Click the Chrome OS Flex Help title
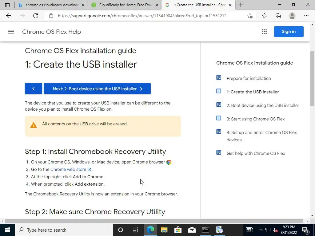 [51, 32]
